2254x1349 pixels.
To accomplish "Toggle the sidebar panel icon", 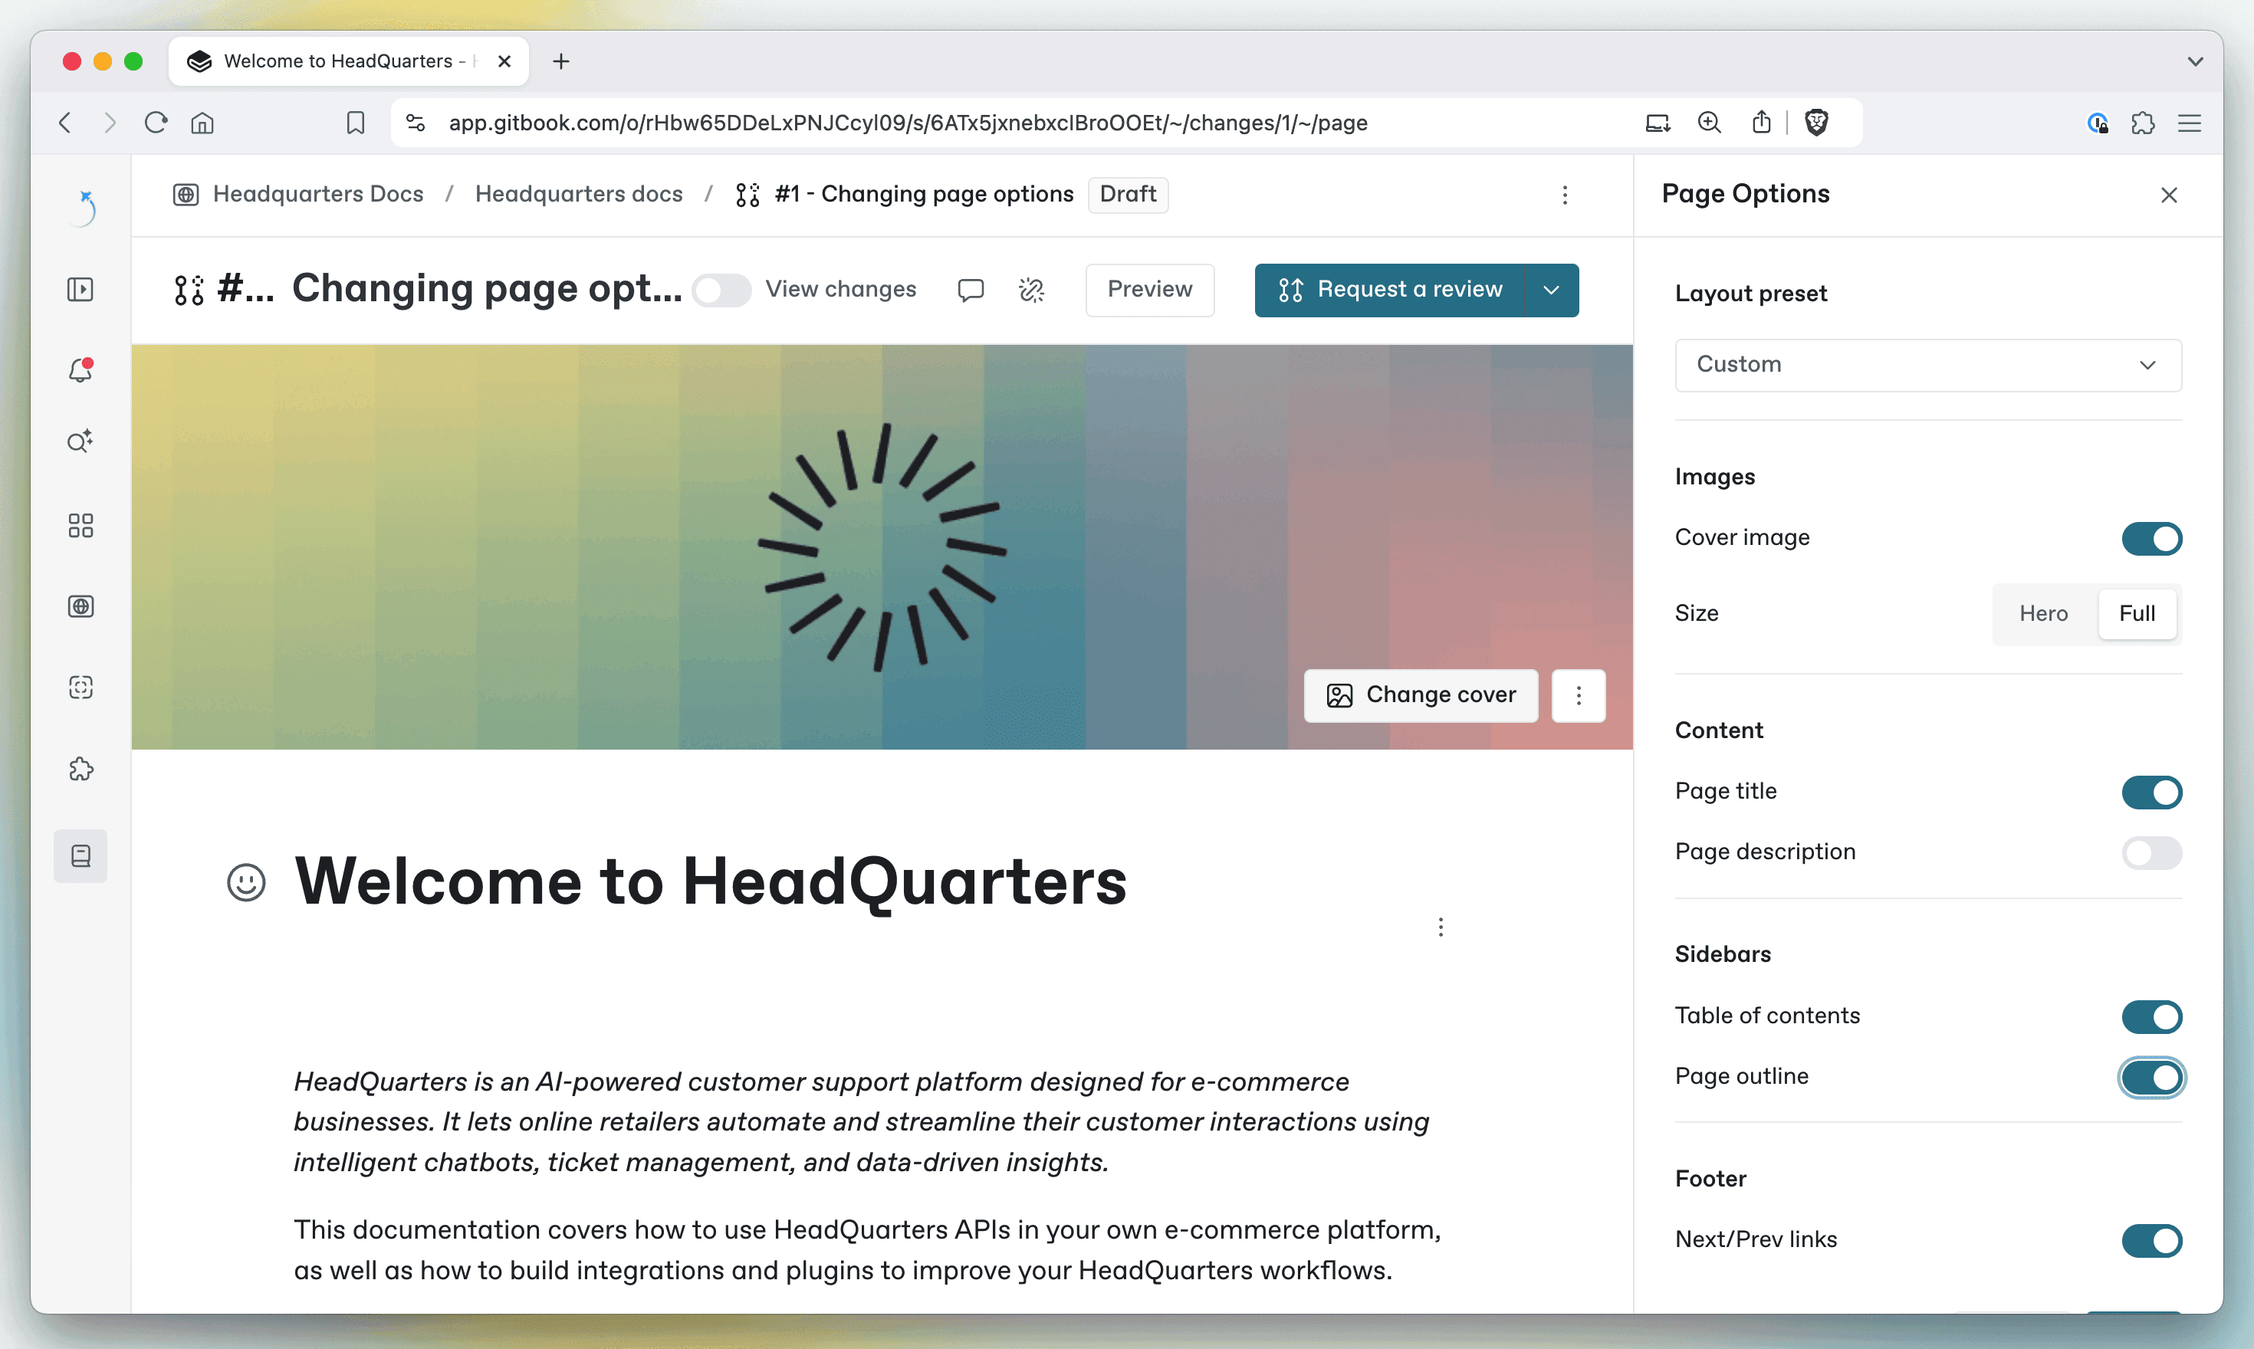I will (81, 289).
